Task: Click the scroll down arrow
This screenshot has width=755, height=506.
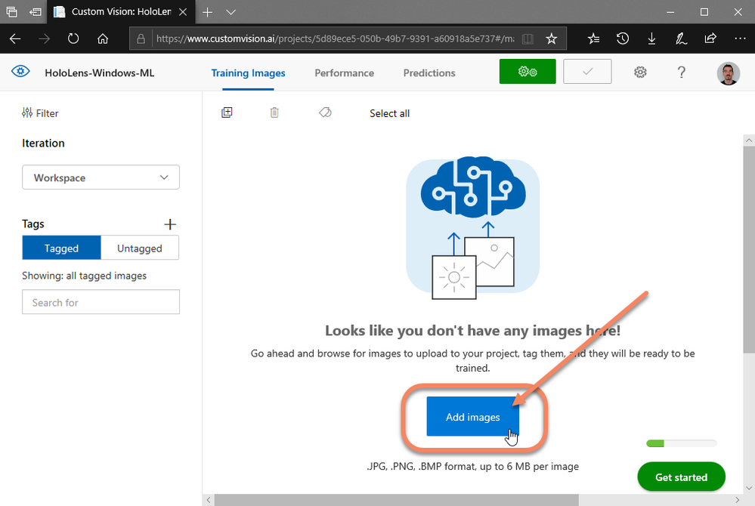Action: click(749, 488)
